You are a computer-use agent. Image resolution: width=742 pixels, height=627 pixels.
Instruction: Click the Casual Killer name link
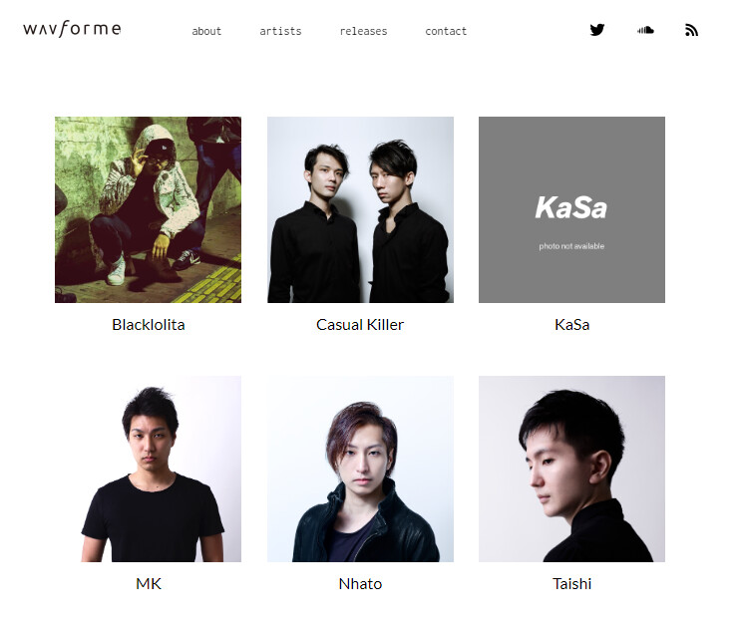(360, 325)
